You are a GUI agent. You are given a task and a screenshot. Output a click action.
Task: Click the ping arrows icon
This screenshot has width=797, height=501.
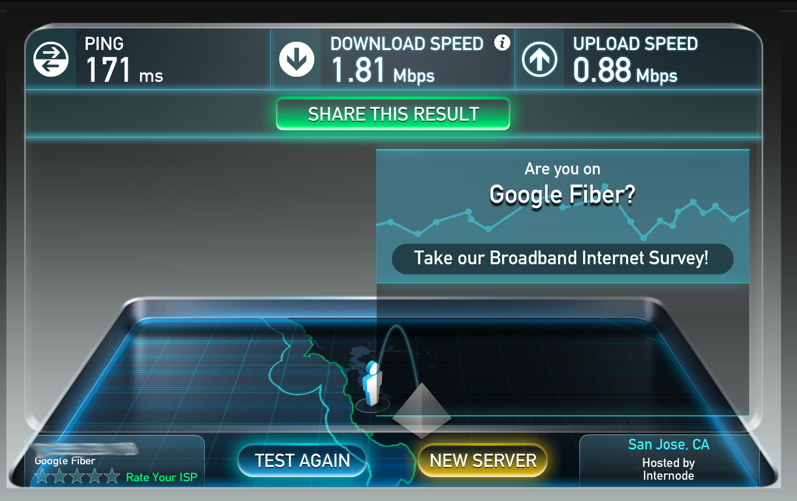(x=51, y=60)
